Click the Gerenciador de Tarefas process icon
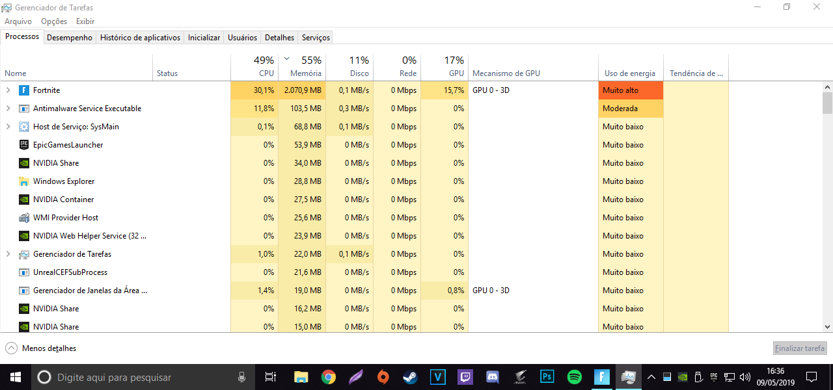 click(24, 254)
